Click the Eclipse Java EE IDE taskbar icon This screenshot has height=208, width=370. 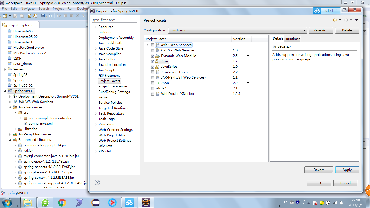tap(146, 202)
